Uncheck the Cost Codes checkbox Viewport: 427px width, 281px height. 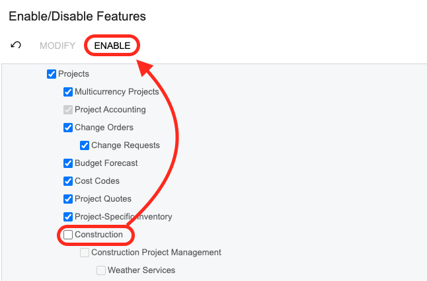68,181
